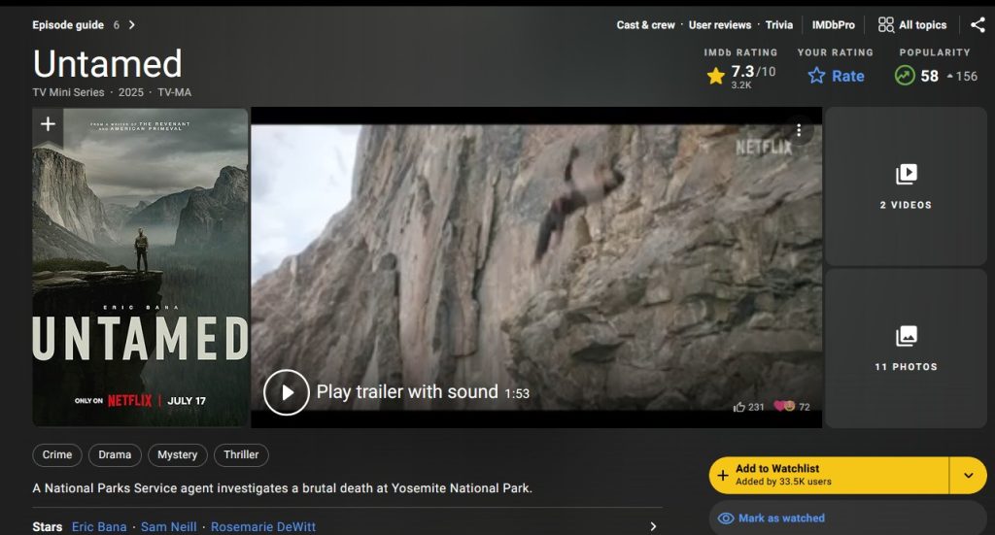Click the like count 231

tap(756, 407)
